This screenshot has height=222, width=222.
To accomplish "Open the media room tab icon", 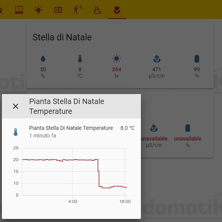I will tap(19, 10).
